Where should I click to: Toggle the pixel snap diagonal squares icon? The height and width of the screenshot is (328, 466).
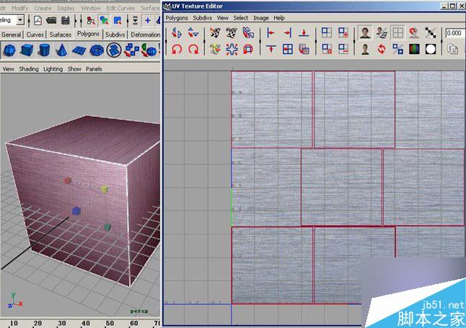coord(431,32)
